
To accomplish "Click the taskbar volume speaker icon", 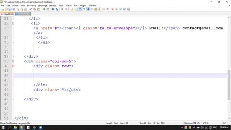I will (x=202, y=127).
